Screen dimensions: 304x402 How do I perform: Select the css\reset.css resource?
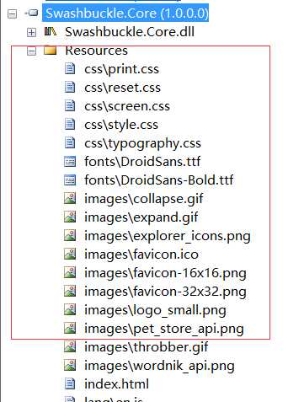[x=122, y=88]
